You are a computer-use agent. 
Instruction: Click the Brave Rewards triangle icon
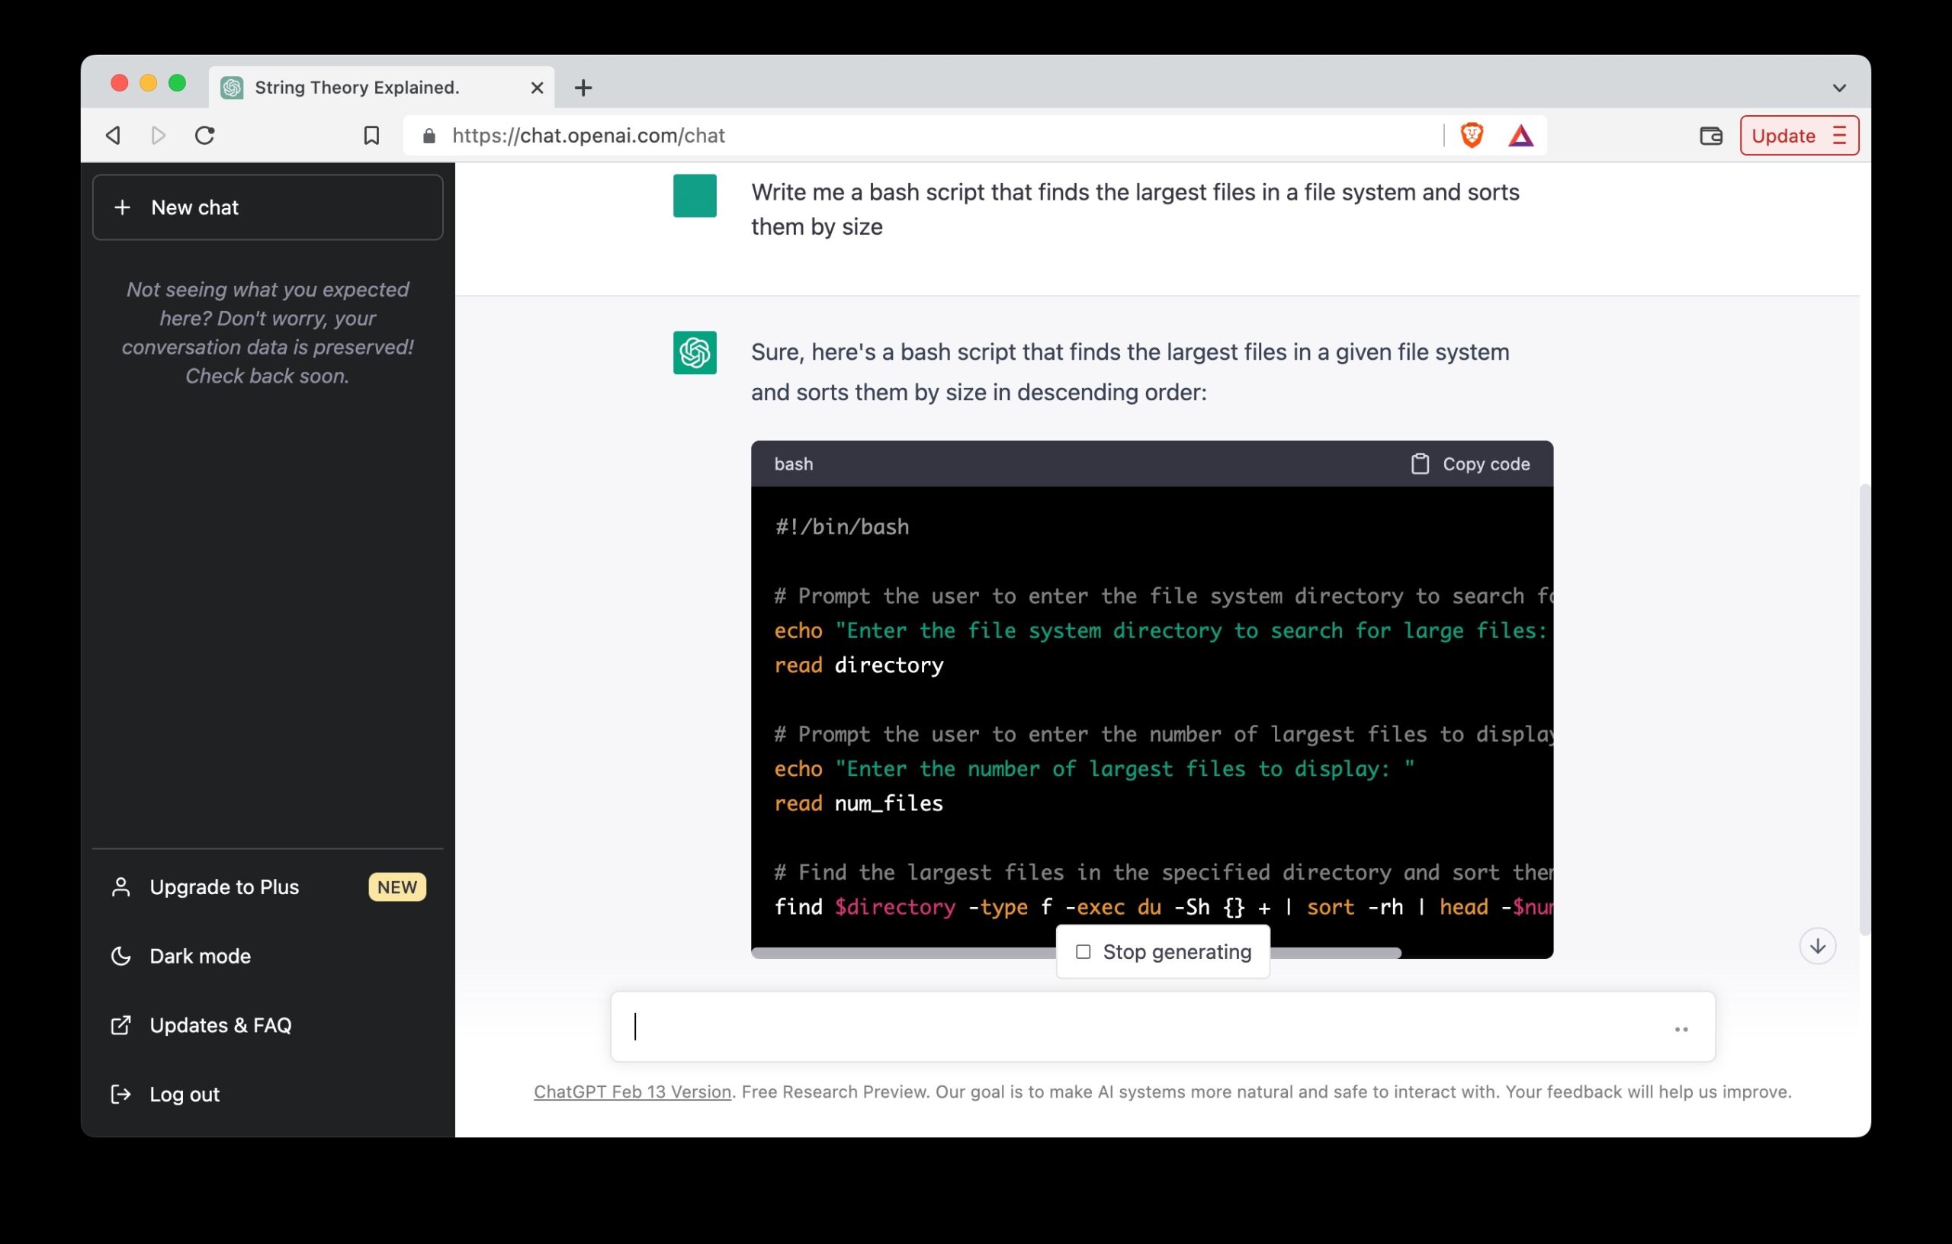[1520, 136]
